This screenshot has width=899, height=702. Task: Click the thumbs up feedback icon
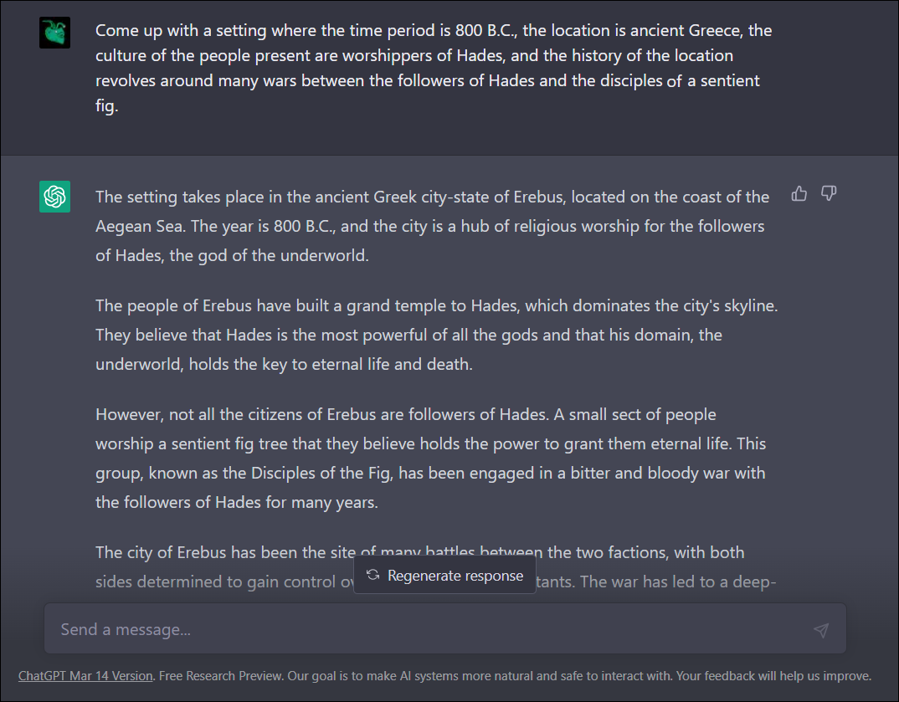coord(799,193)
